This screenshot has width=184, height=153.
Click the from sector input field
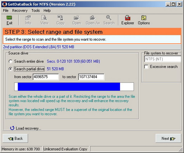(x=46, y=77)
